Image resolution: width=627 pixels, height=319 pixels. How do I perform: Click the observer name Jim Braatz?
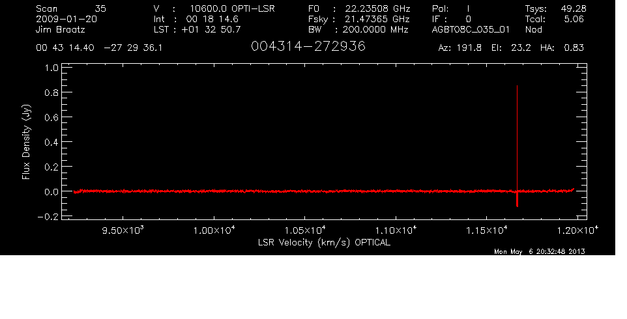point(61,29)
